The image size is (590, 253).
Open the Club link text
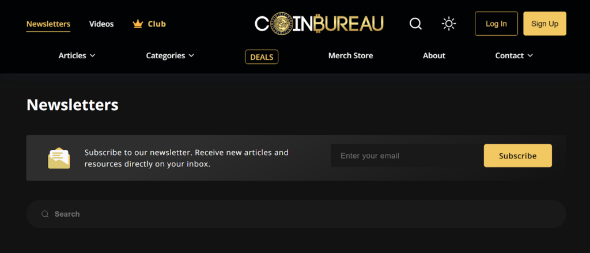pyautogui.click(x=157, y=24)
